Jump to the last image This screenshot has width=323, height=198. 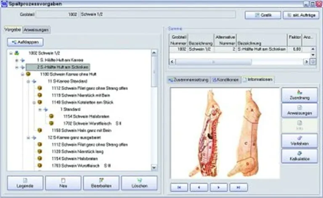[x=238, y=186]
